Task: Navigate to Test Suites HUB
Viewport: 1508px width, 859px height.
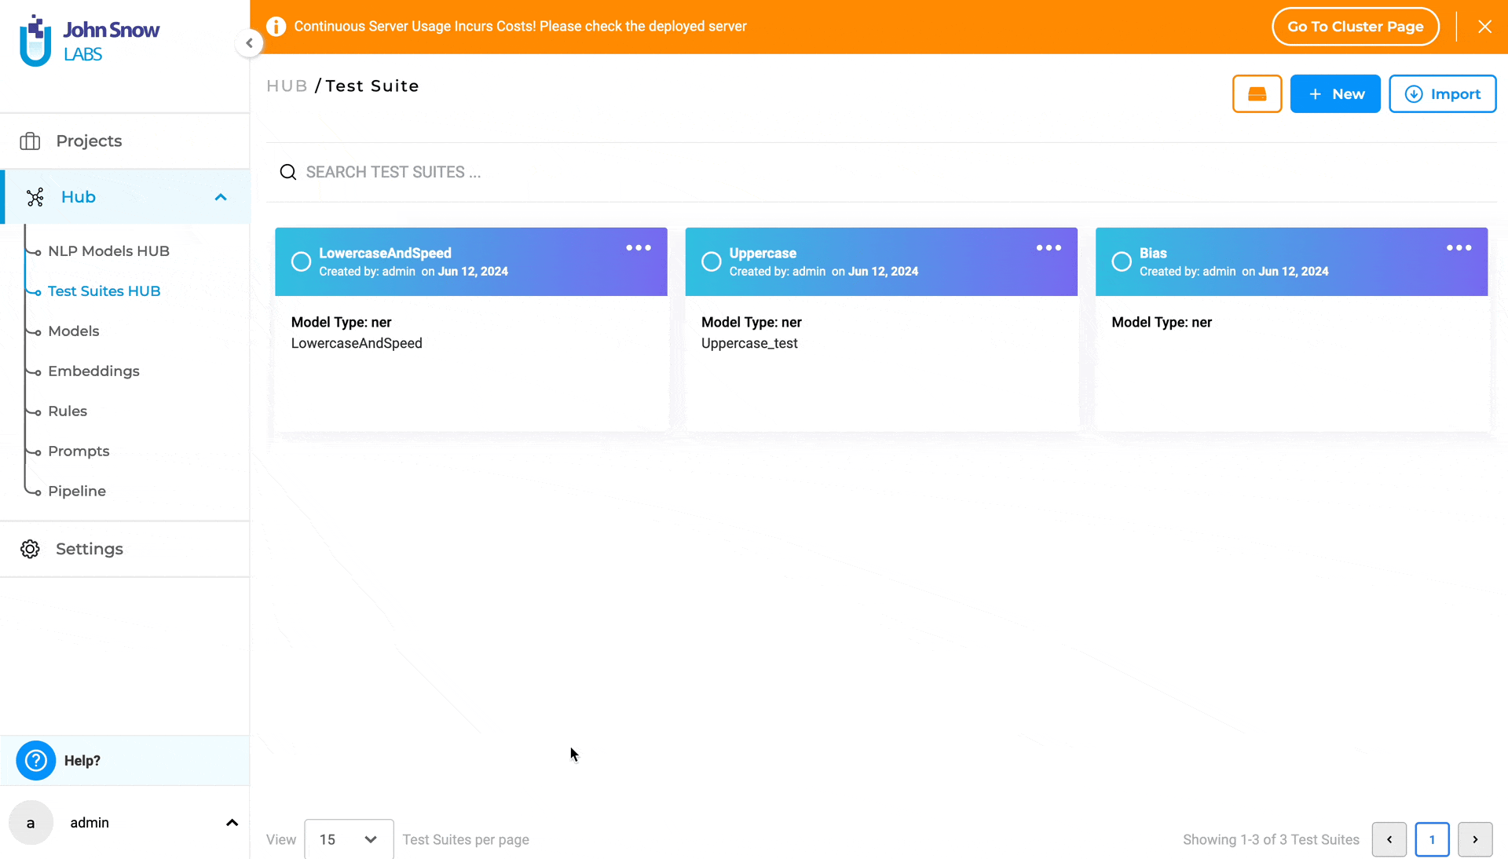Action: click(104, 291)
